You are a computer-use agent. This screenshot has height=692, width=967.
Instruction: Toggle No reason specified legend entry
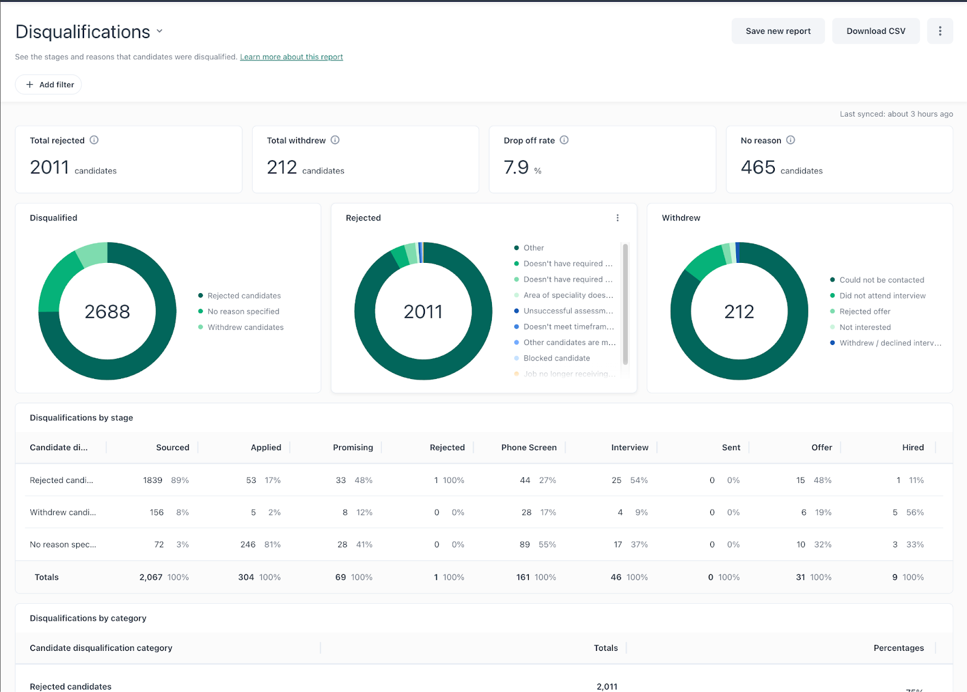(x=243, y=311)
